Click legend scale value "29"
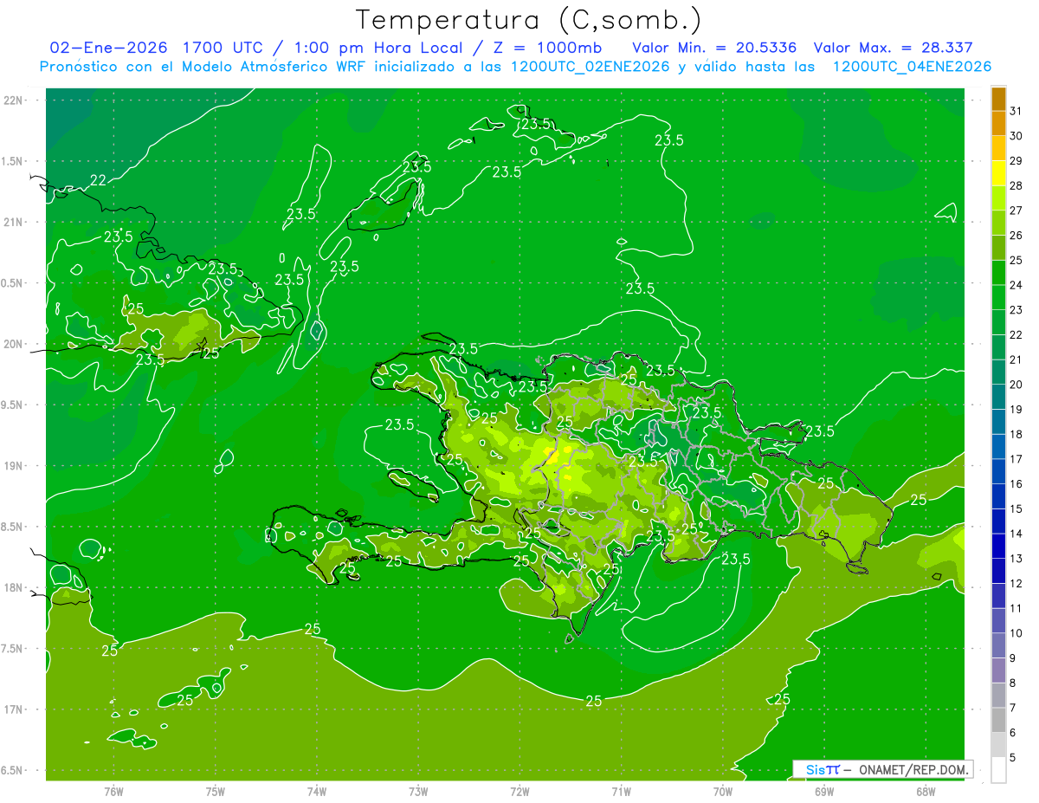 pyautogui.click(x=1016, y=161)
